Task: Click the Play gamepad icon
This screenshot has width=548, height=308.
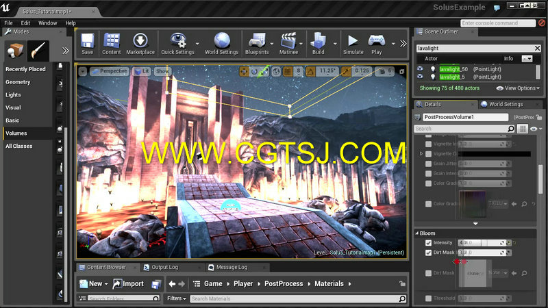Action: [x=376, y=40]
